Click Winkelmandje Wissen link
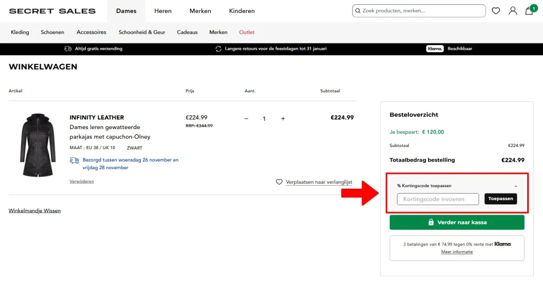 coord(35,211)
